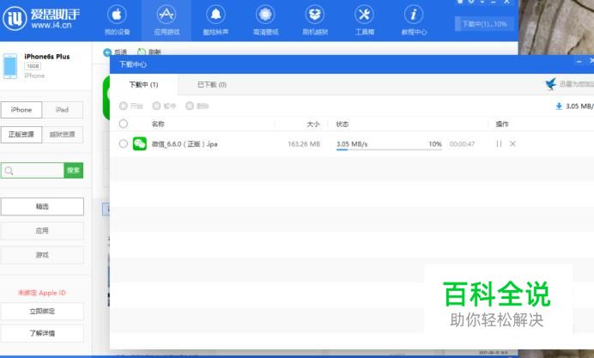Select the iPhone tab in the sidebar
The width and height of the screenshot is (594, 358).
pos(21,110)
